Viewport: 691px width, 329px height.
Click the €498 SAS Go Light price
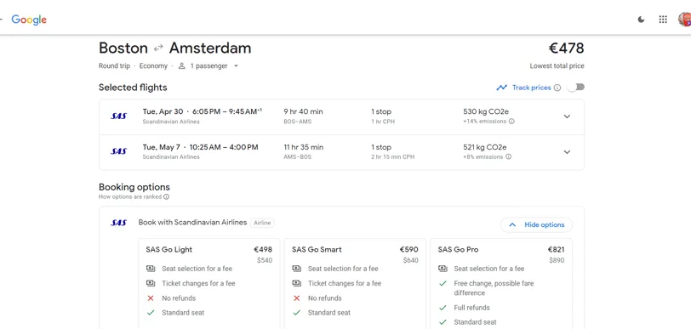click(x=263, y=250)
